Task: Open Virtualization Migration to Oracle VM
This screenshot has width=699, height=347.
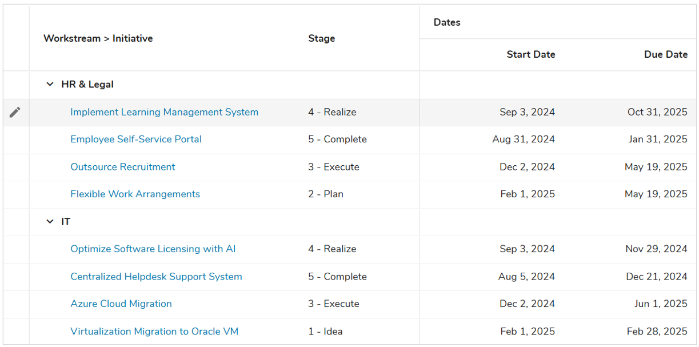Action: tap(154, 332)
